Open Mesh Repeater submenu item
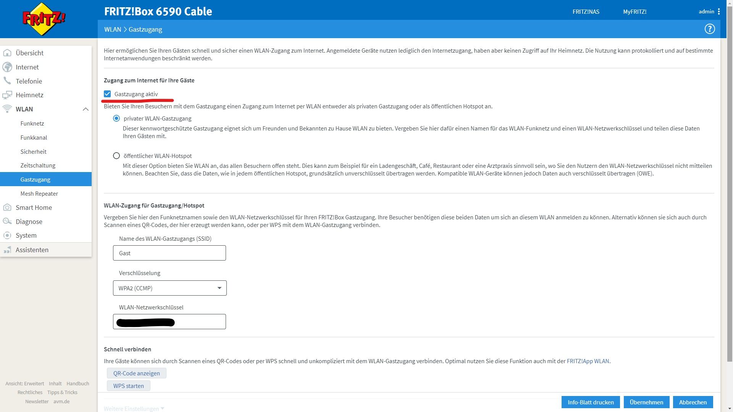This screenshot has height=412, width=733. click(39, 194)
